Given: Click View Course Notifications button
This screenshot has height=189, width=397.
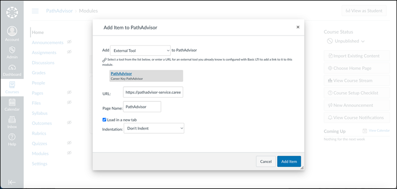Looking at the screenshot, I should (357, 118).
